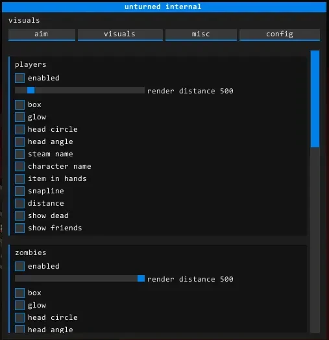This screenshot has height=340, width=329.
Task: Open the config tab
Action: 280,34
